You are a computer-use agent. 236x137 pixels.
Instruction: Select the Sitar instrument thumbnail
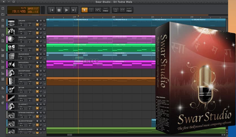point(11,90)
